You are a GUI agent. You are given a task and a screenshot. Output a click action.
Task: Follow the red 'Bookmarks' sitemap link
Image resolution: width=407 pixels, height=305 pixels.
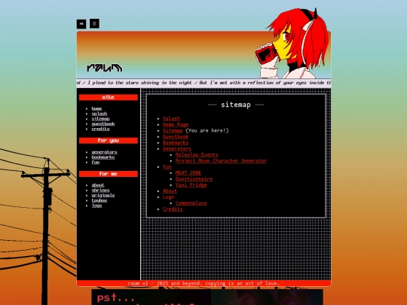tap(176, 142)
